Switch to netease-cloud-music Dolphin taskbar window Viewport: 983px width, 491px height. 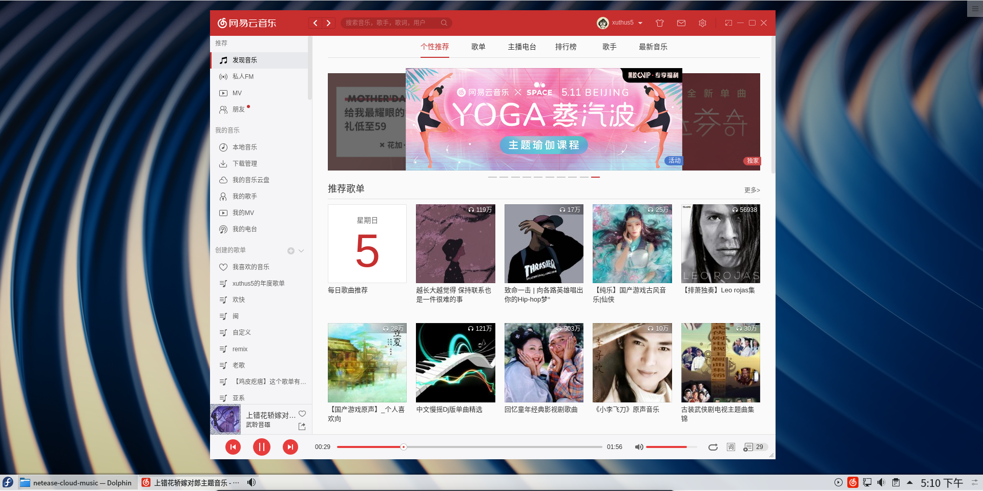[x=77, y=483]
